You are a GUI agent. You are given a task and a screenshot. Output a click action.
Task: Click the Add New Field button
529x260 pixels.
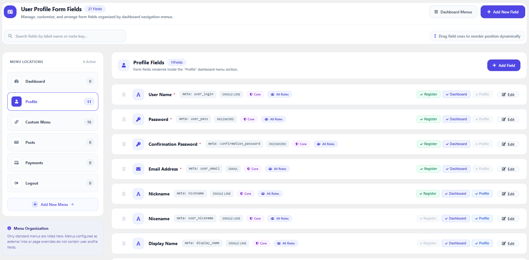tap(503, 12)
